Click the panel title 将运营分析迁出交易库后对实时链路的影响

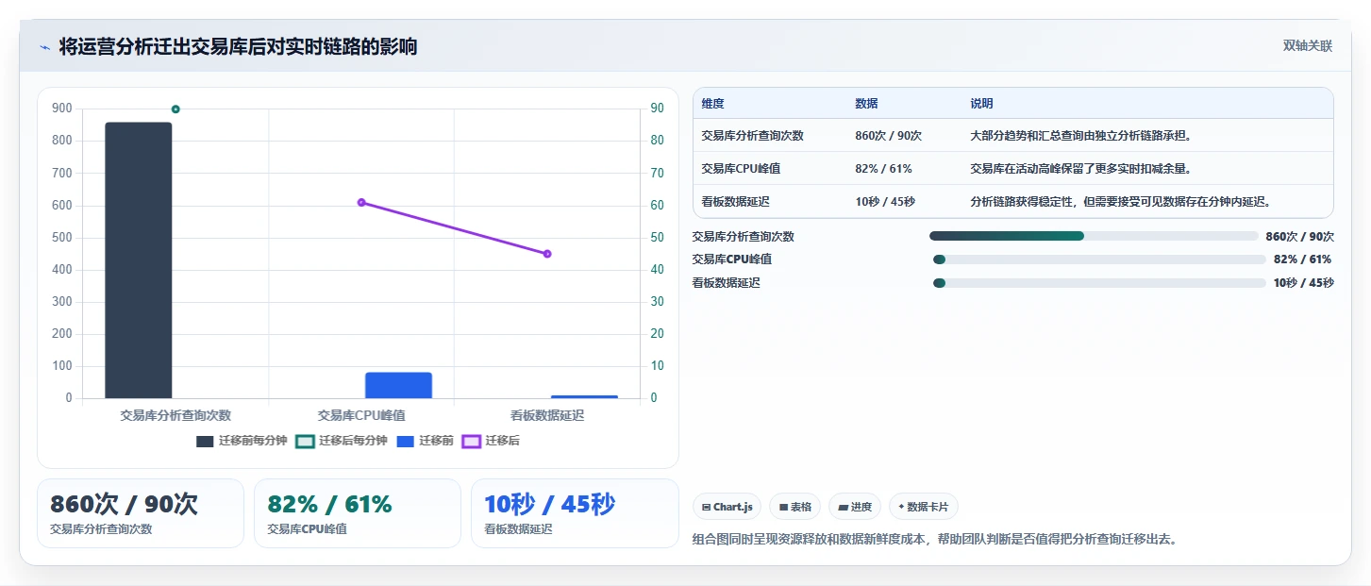click(x=238, y=46)
